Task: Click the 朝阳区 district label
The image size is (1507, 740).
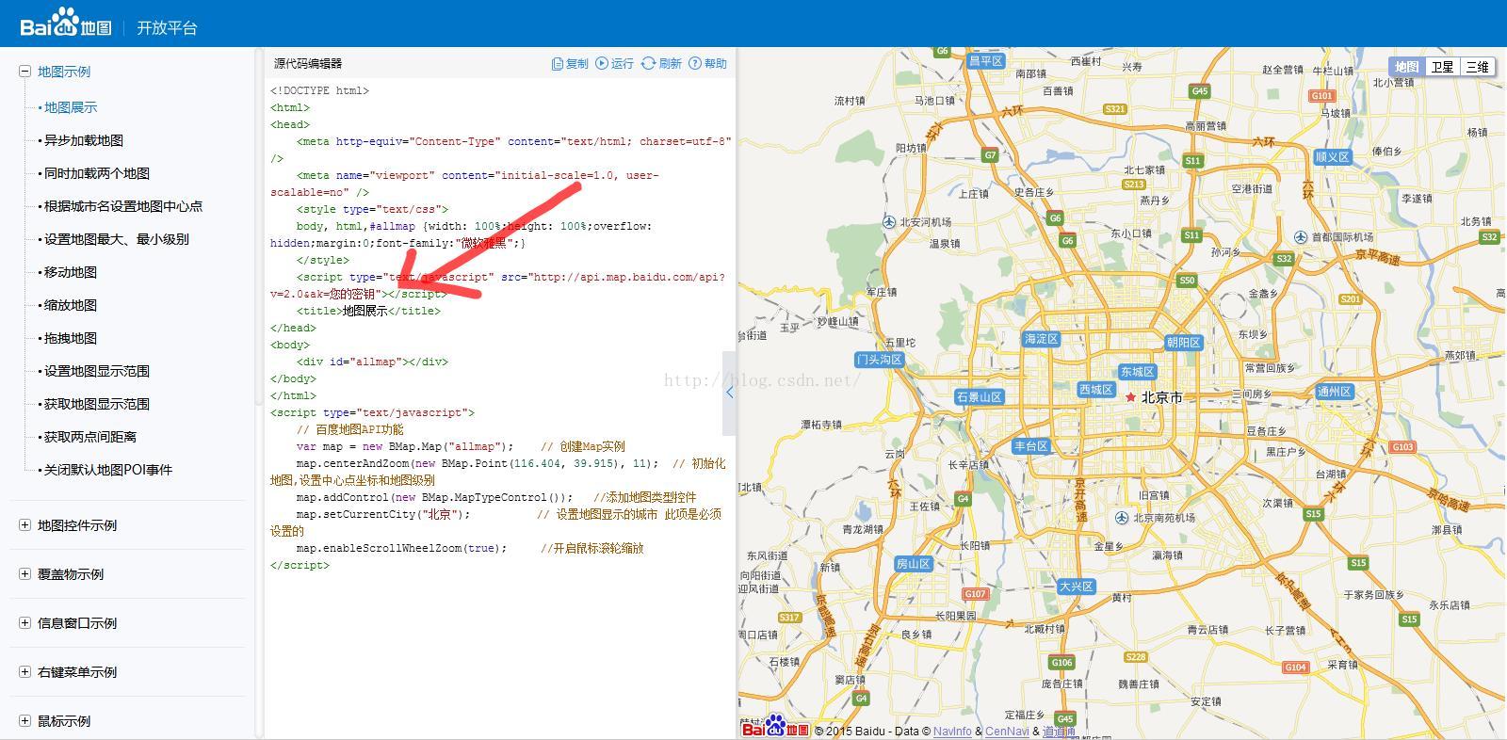Action: point(1183,343)
